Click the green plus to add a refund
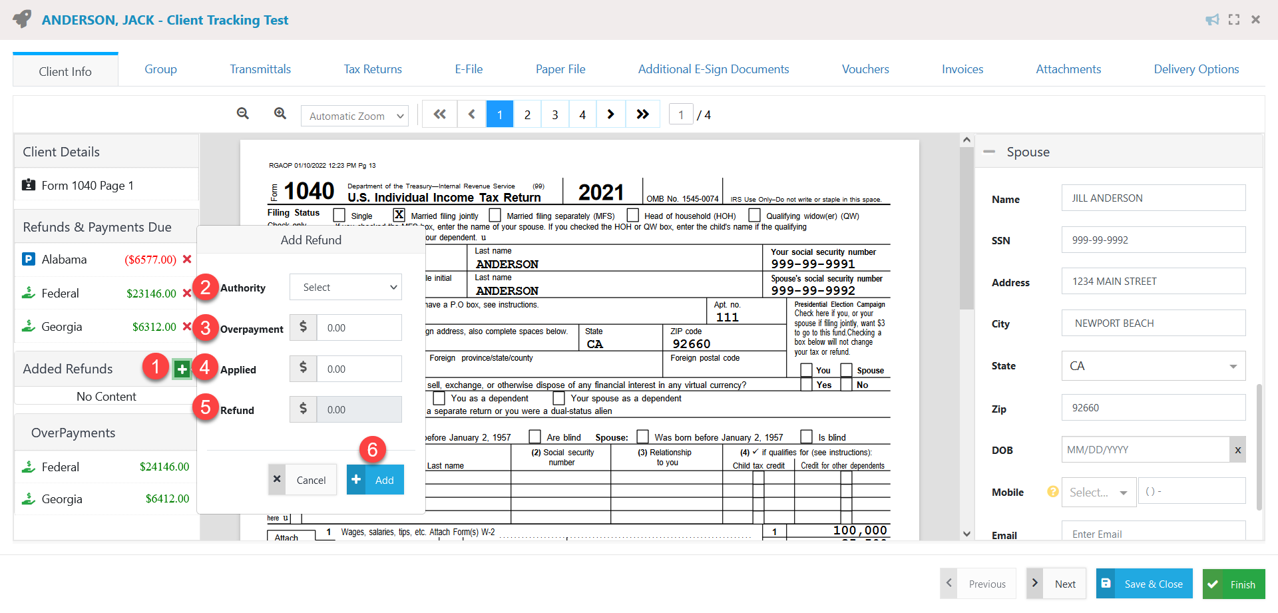This screenshot has height=613, width=1278. click(182, 369)
